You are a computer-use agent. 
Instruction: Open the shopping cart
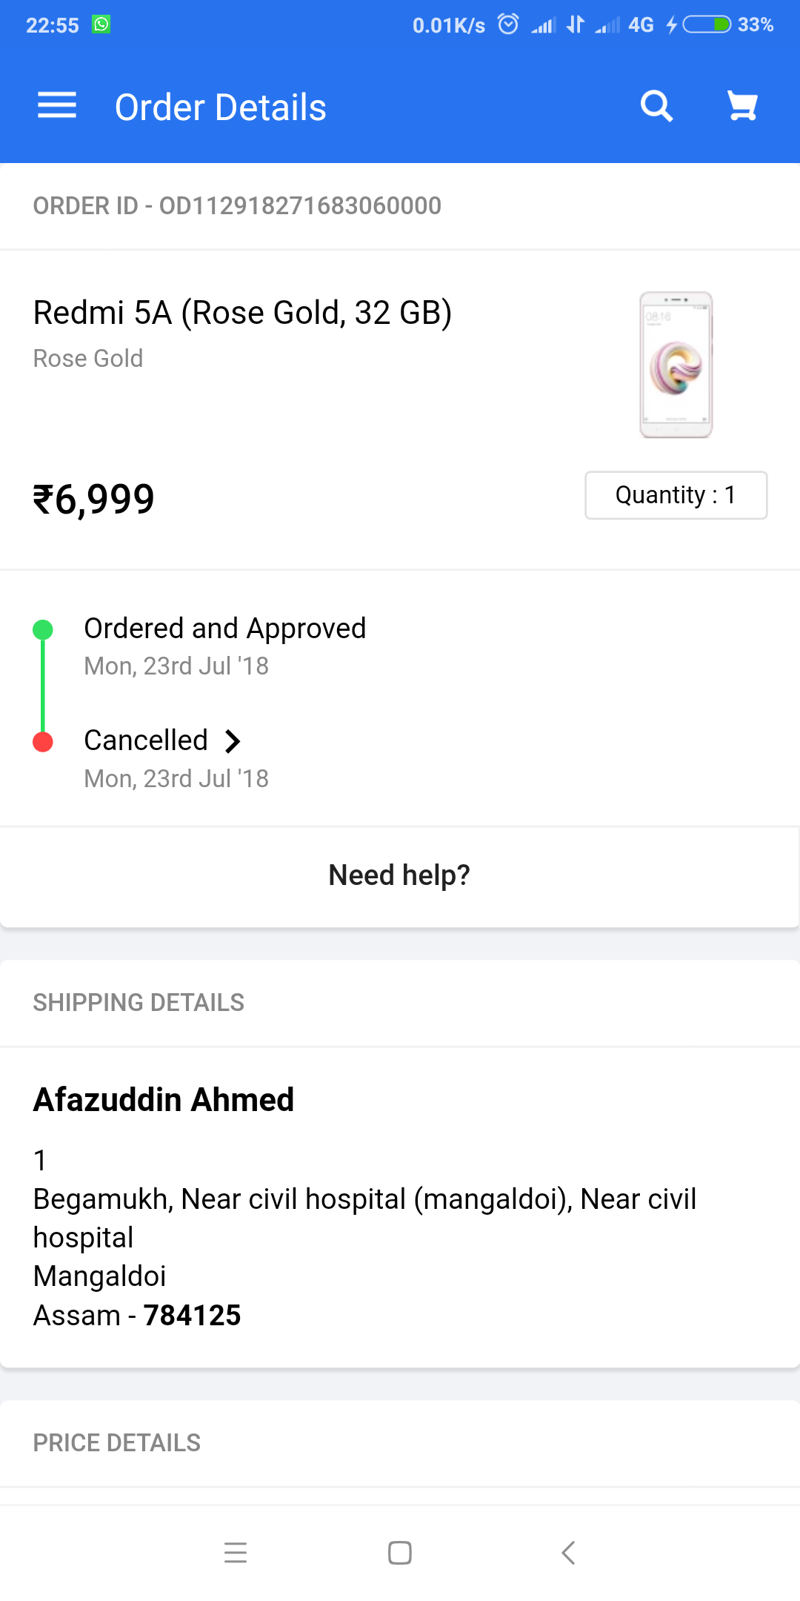(742, 106)
